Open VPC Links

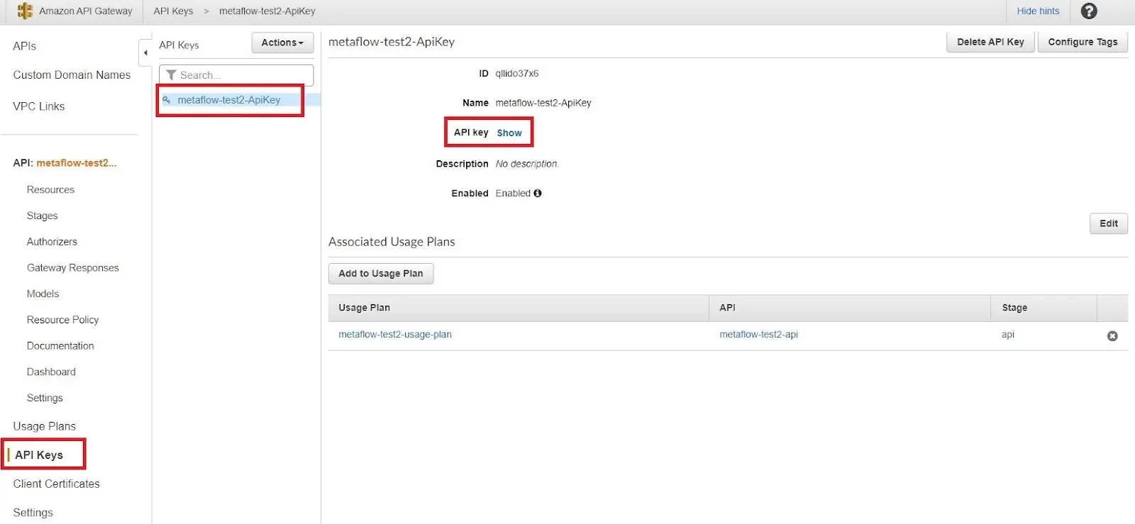click(39, 106)
